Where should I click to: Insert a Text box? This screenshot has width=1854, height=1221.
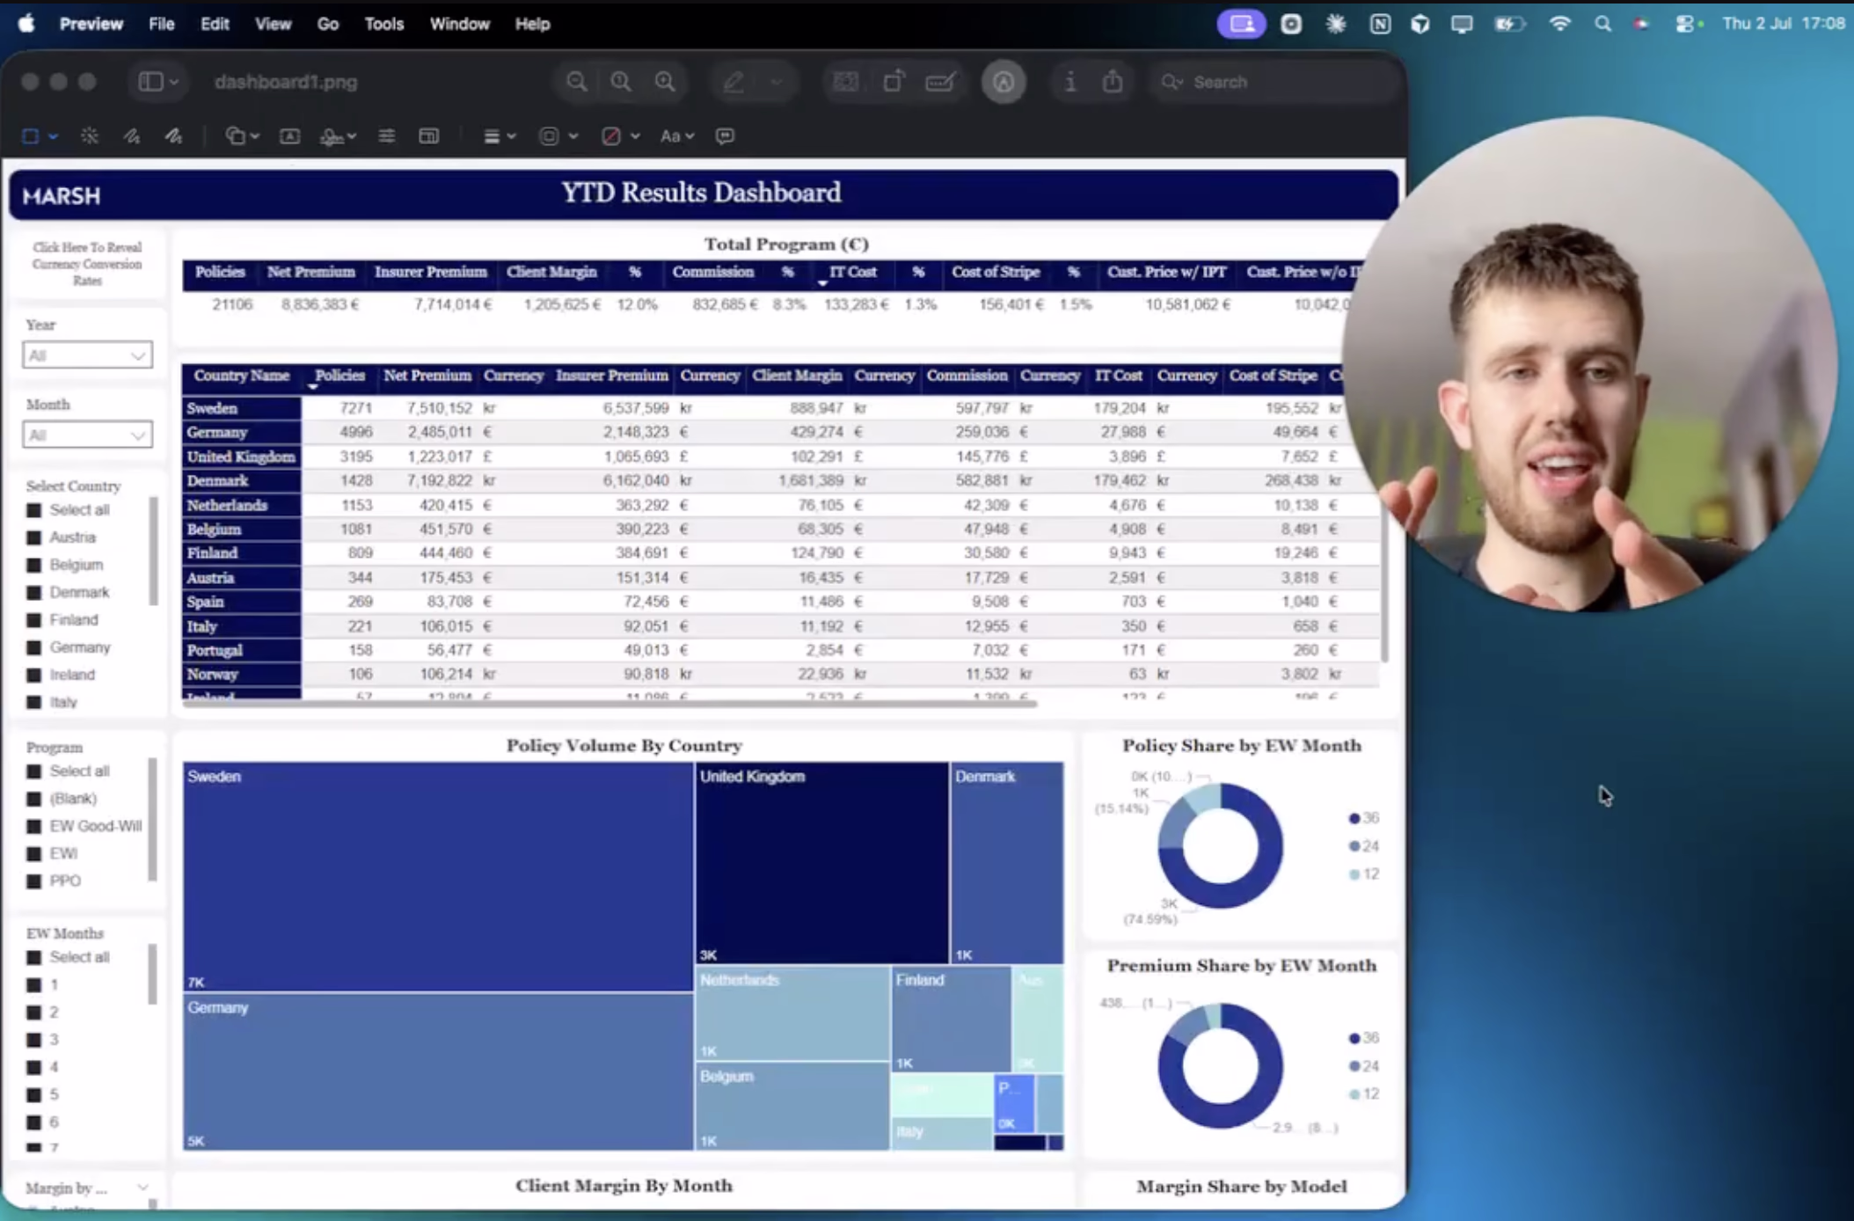point(289,135)
